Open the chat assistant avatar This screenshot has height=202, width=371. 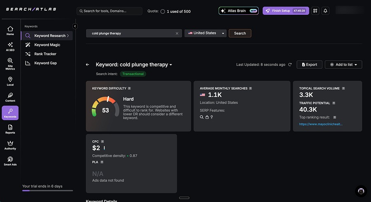coord(361,191)
